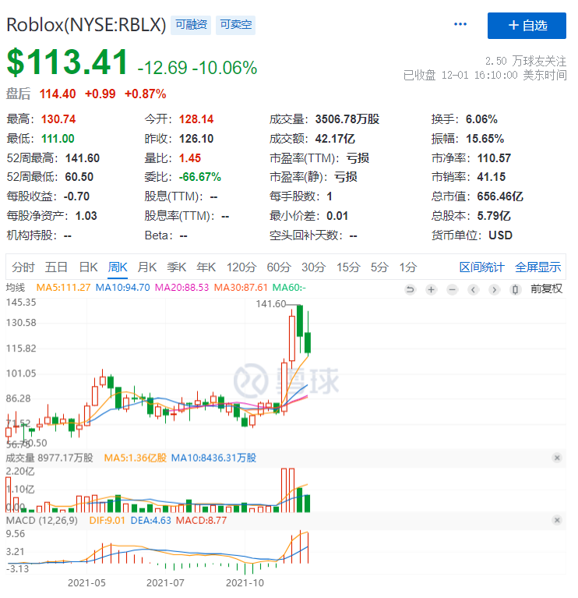Switch to the 分时 intraday tab
Screen dimensions: 578x598
(x=23, y=267)
